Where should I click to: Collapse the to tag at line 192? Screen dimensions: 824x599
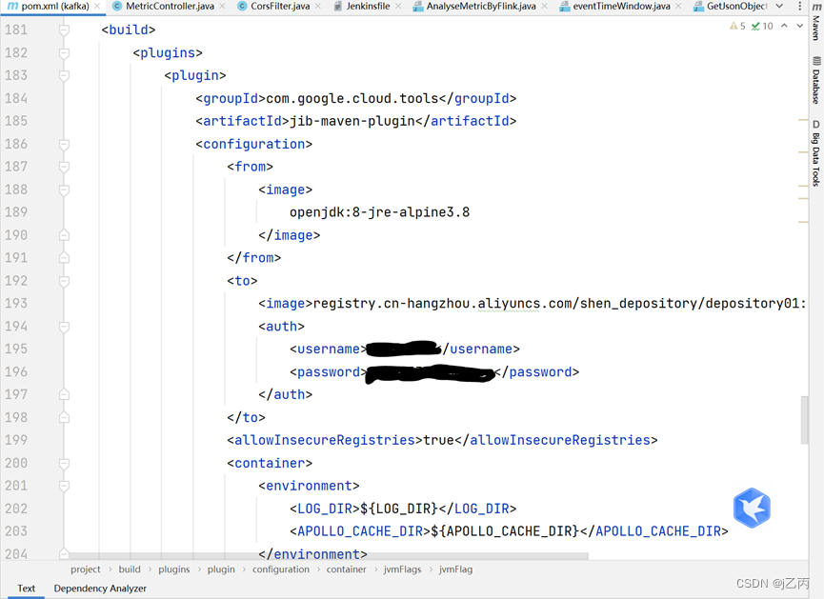pos(64,281)
